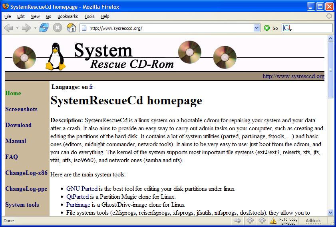Open the File menu
Screen dimensions: 336x227
(x=8, y=16)
